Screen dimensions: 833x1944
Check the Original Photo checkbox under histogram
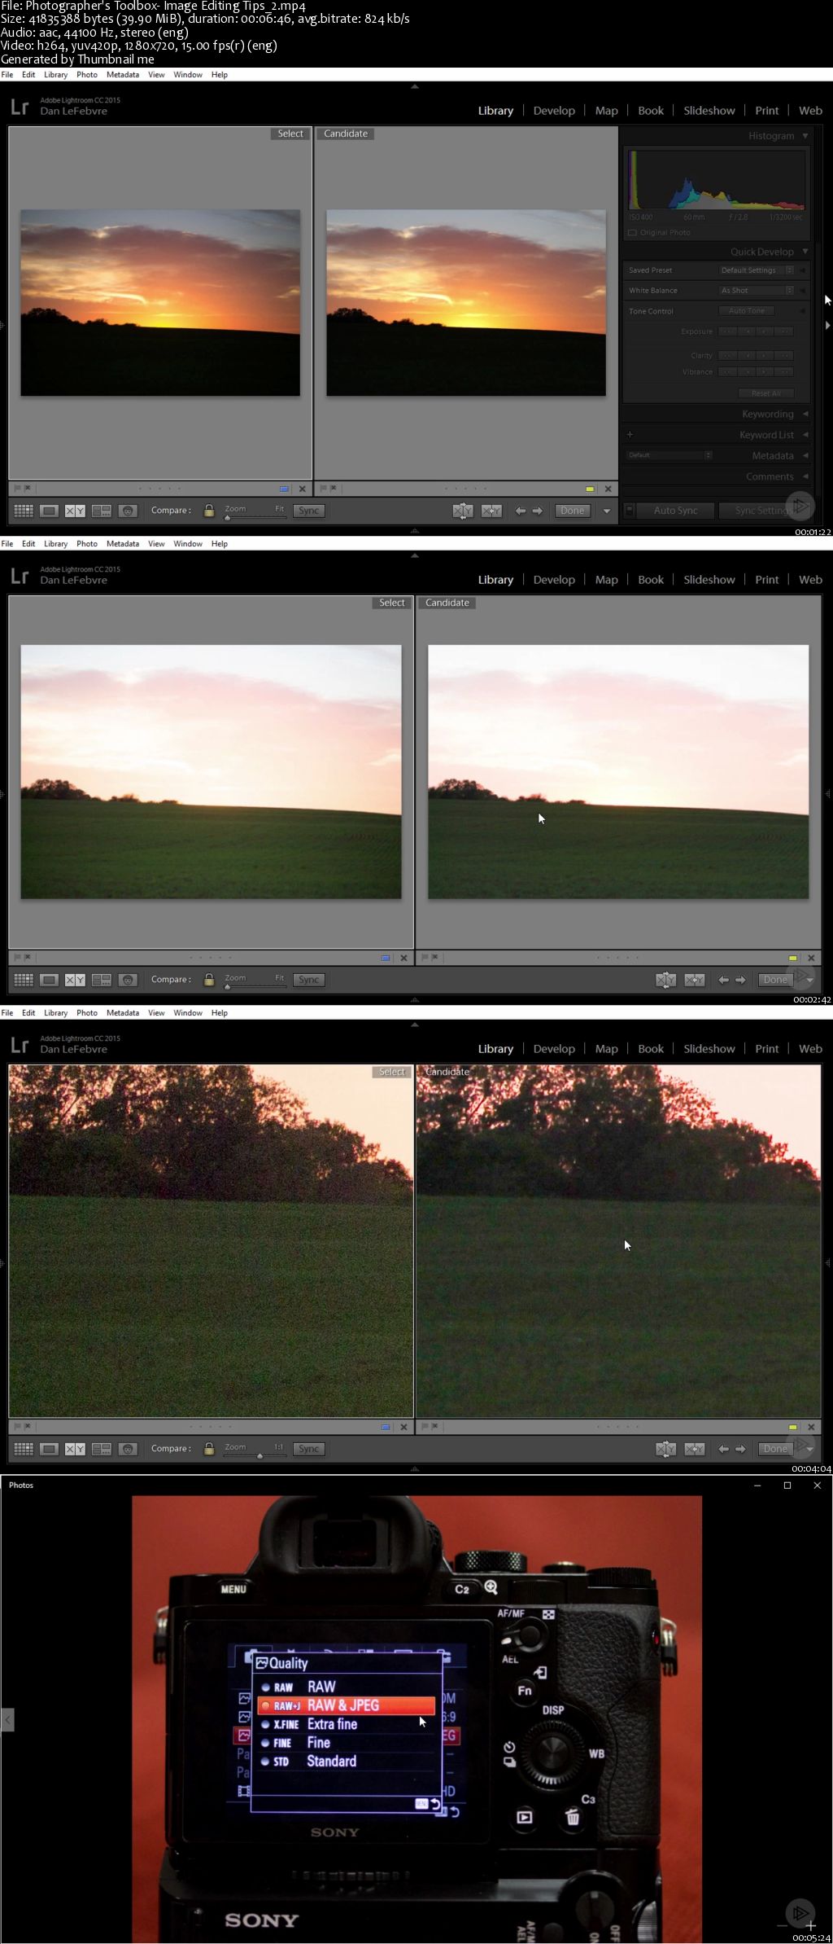click(x=632, y=233)
